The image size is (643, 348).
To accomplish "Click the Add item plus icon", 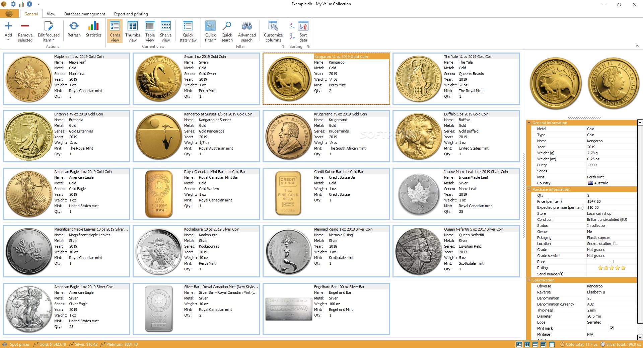I will click(8, 26).
